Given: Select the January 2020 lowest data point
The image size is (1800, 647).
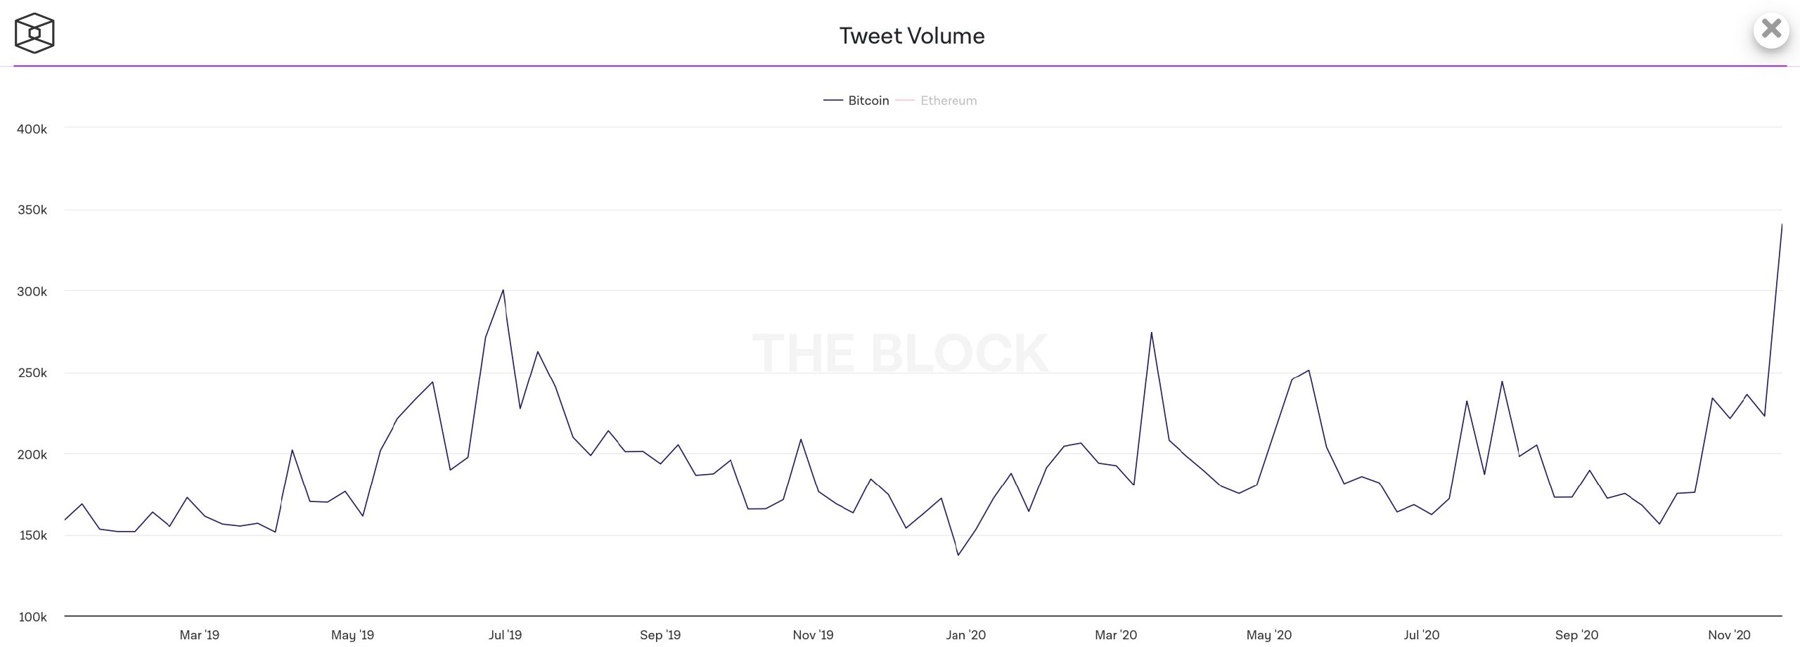Looking at the screenshot, I should [x=958, y=555].
